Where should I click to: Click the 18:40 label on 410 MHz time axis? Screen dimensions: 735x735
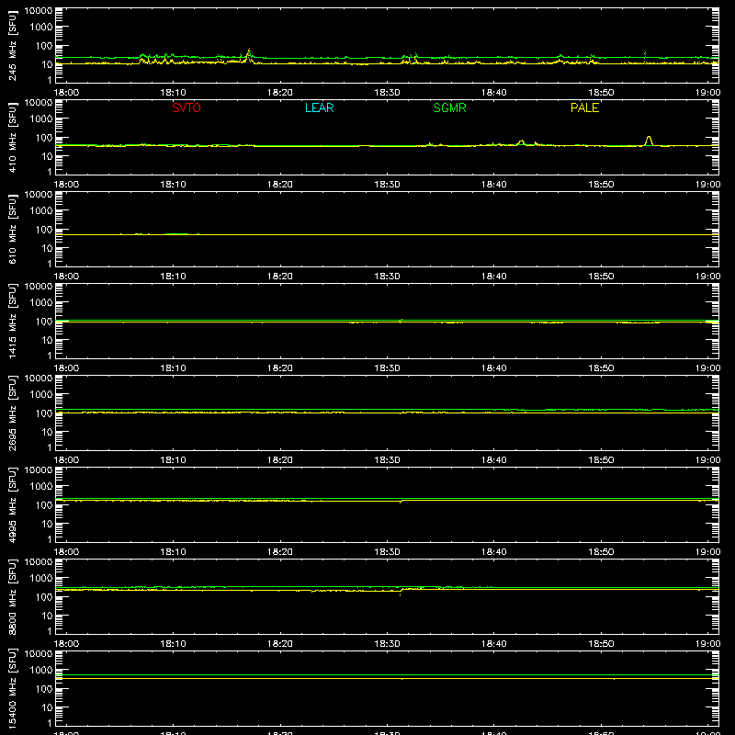pyautogui.click(x=494, y=185)
